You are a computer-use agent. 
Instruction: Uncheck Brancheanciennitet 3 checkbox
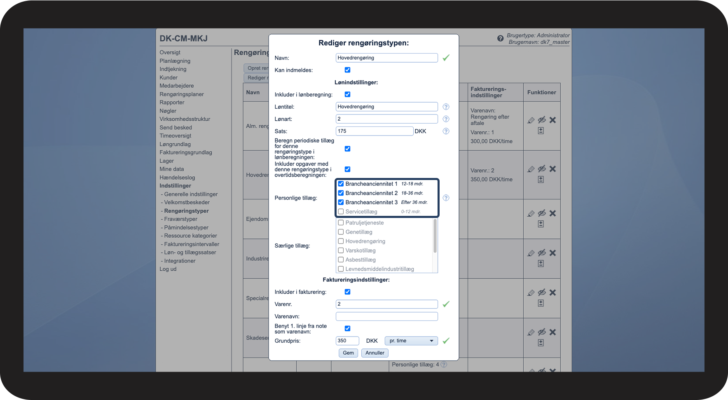[341, 202]
